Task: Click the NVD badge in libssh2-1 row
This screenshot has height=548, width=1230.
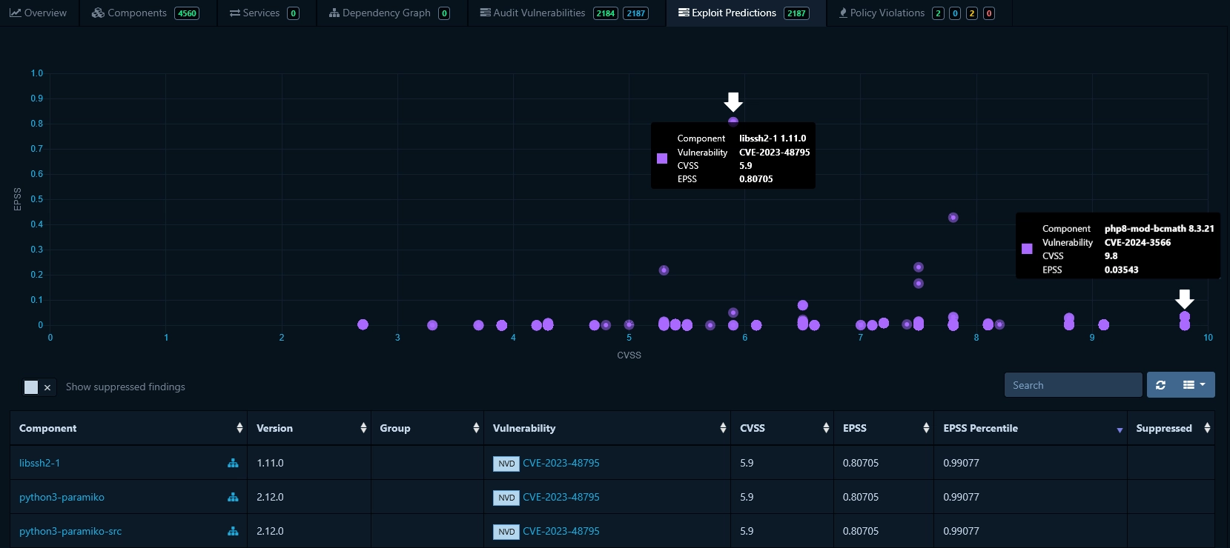Action: 506,464
